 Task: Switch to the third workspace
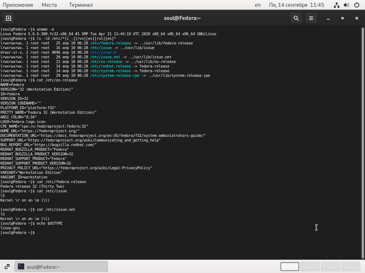pos(330,267)
